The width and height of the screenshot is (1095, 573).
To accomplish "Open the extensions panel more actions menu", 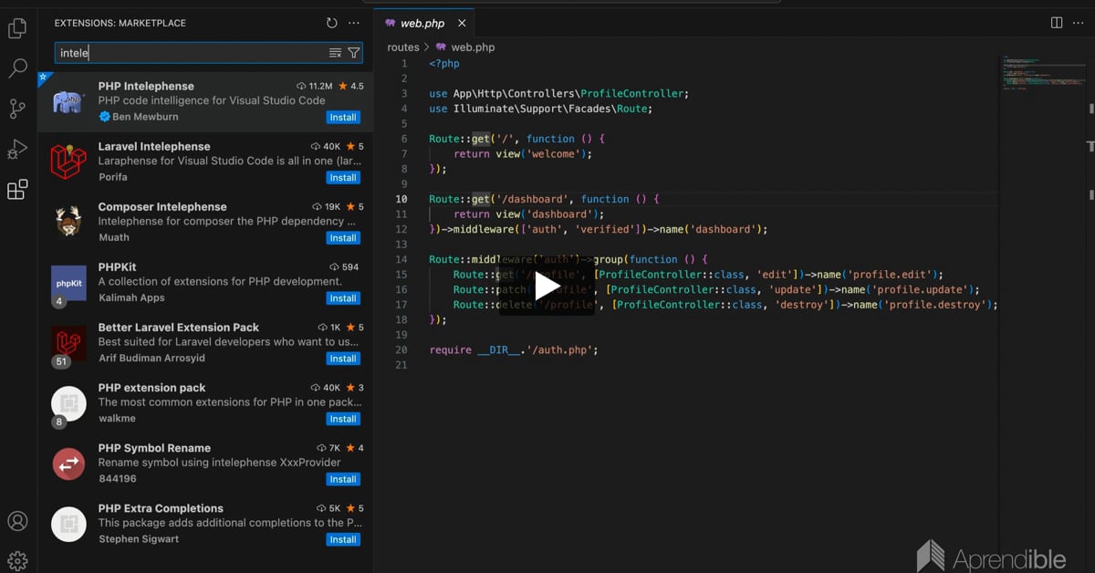I will click(x=354, y=23).
